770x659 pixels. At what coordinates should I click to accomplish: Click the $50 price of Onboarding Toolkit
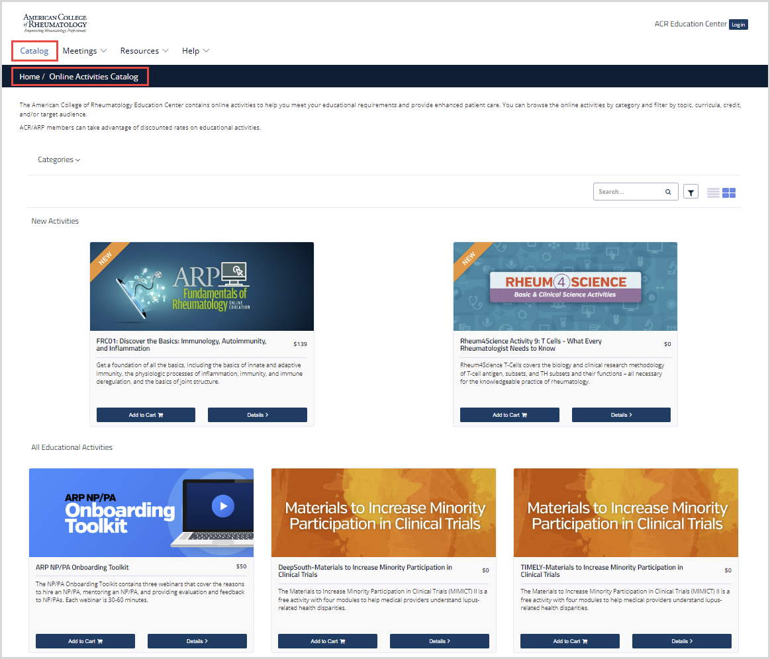[x=241, y=566]
